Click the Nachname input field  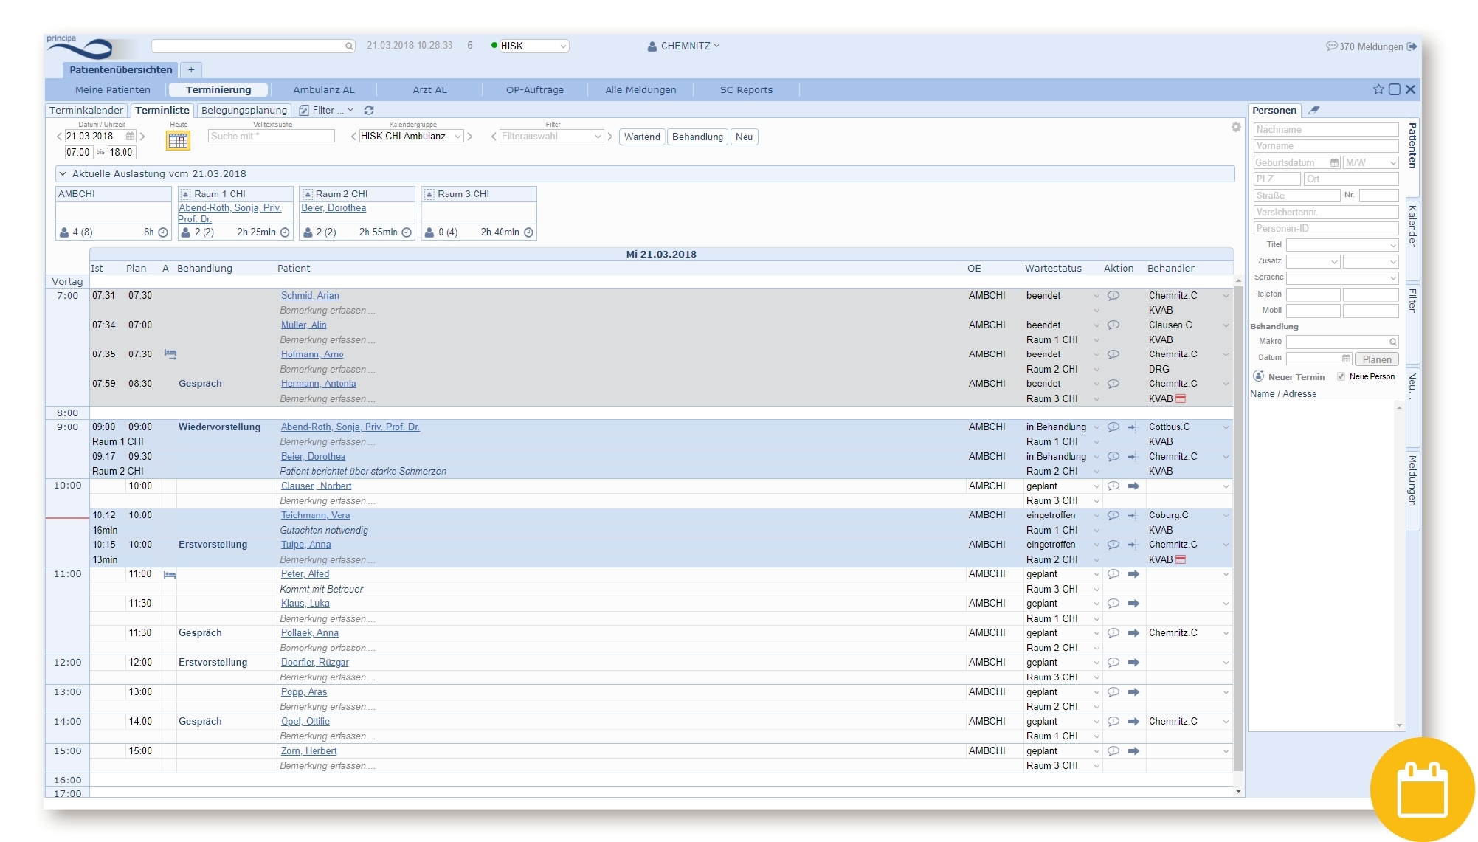[1325, 130]
